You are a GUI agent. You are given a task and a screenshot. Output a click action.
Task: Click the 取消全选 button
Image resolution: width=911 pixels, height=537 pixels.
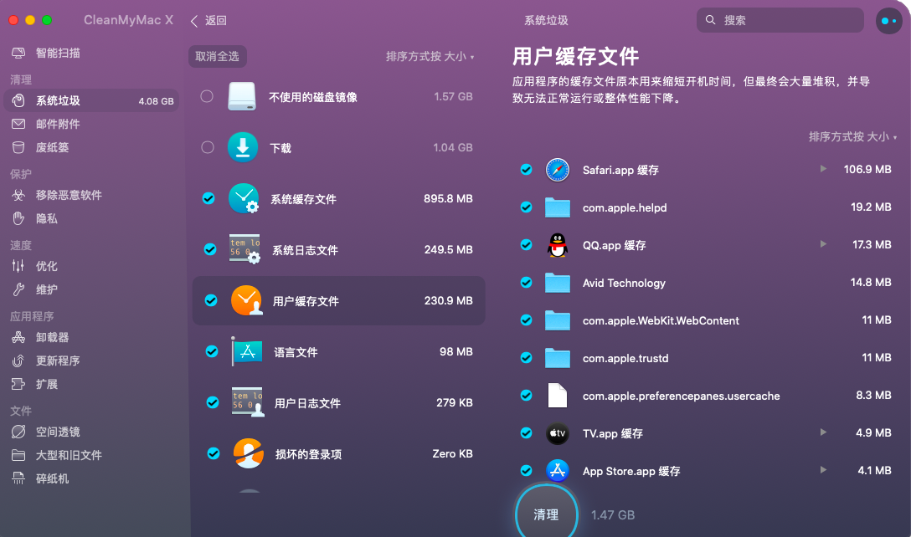(x=218, y=56)
